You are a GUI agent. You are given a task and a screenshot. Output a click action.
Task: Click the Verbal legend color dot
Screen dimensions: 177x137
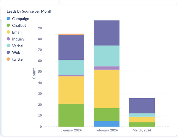coord(8,45)
